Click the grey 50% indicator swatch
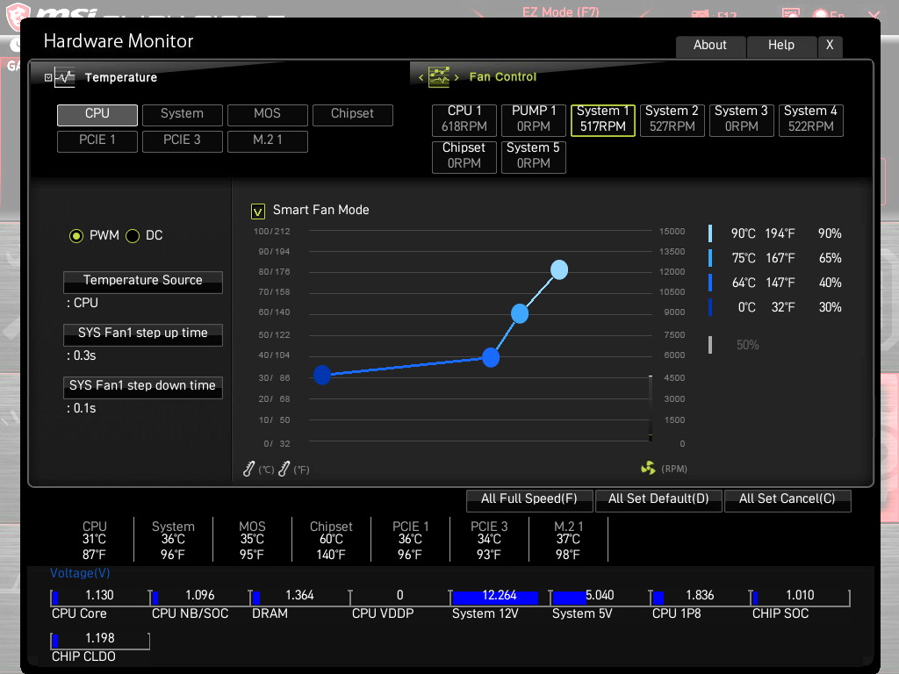Image resolution: width=899 pixels, height=674 pixels. coord(710,344)
